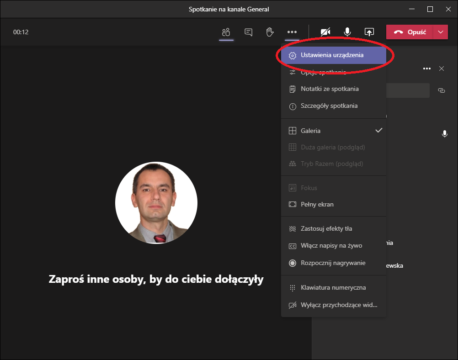Click the participant profile picture

[x=156, y=202]
